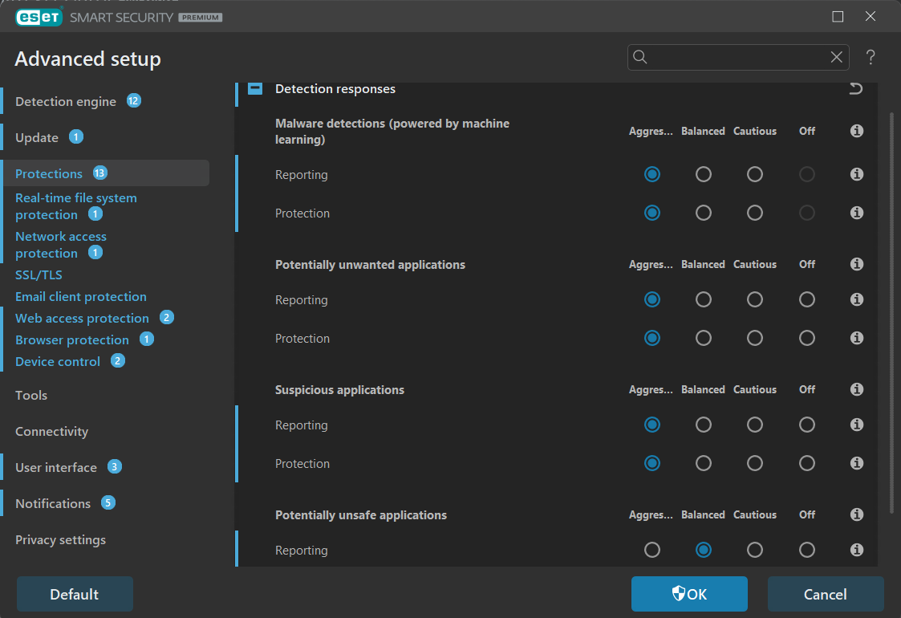
Task: Click the search magnifier icon
Action: point(640,57)
